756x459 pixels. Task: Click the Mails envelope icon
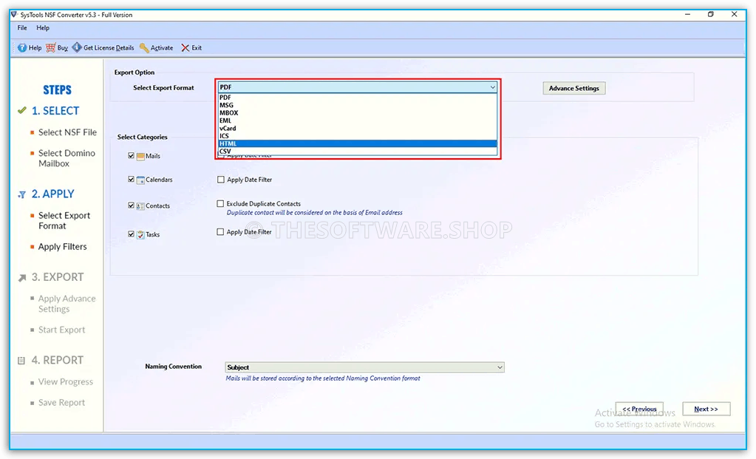pos(140,156)
